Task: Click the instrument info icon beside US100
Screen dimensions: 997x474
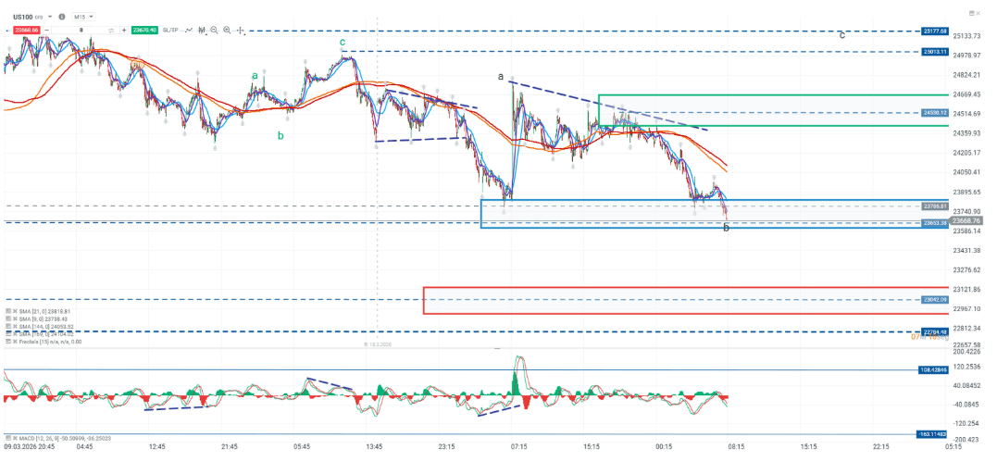Action: point(62,17)
